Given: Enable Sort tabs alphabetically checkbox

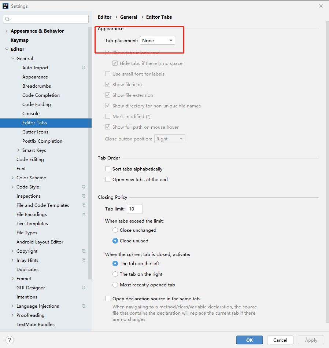Looking at the screenshot, I should click(x=108, y=169).
